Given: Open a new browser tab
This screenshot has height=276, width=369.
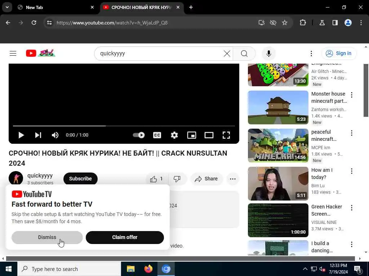Looking at the screenshot, I should click(191, 7).
